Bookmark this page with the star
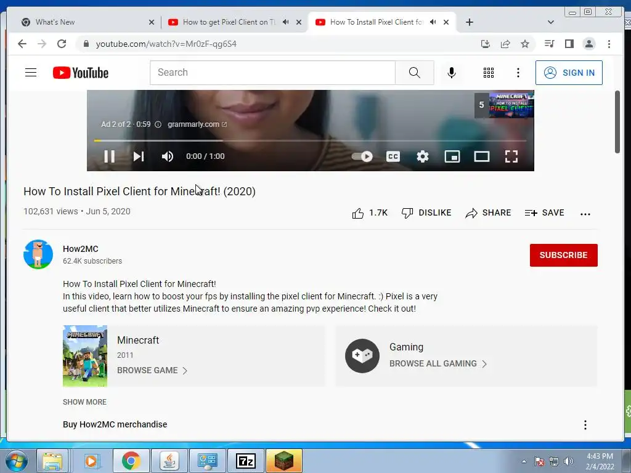 click(x=525, y=44)
